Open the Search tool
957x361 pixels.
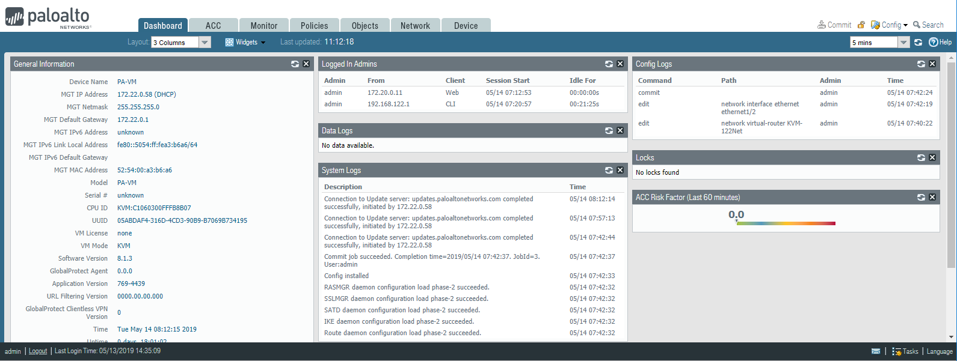click(928, 25)
